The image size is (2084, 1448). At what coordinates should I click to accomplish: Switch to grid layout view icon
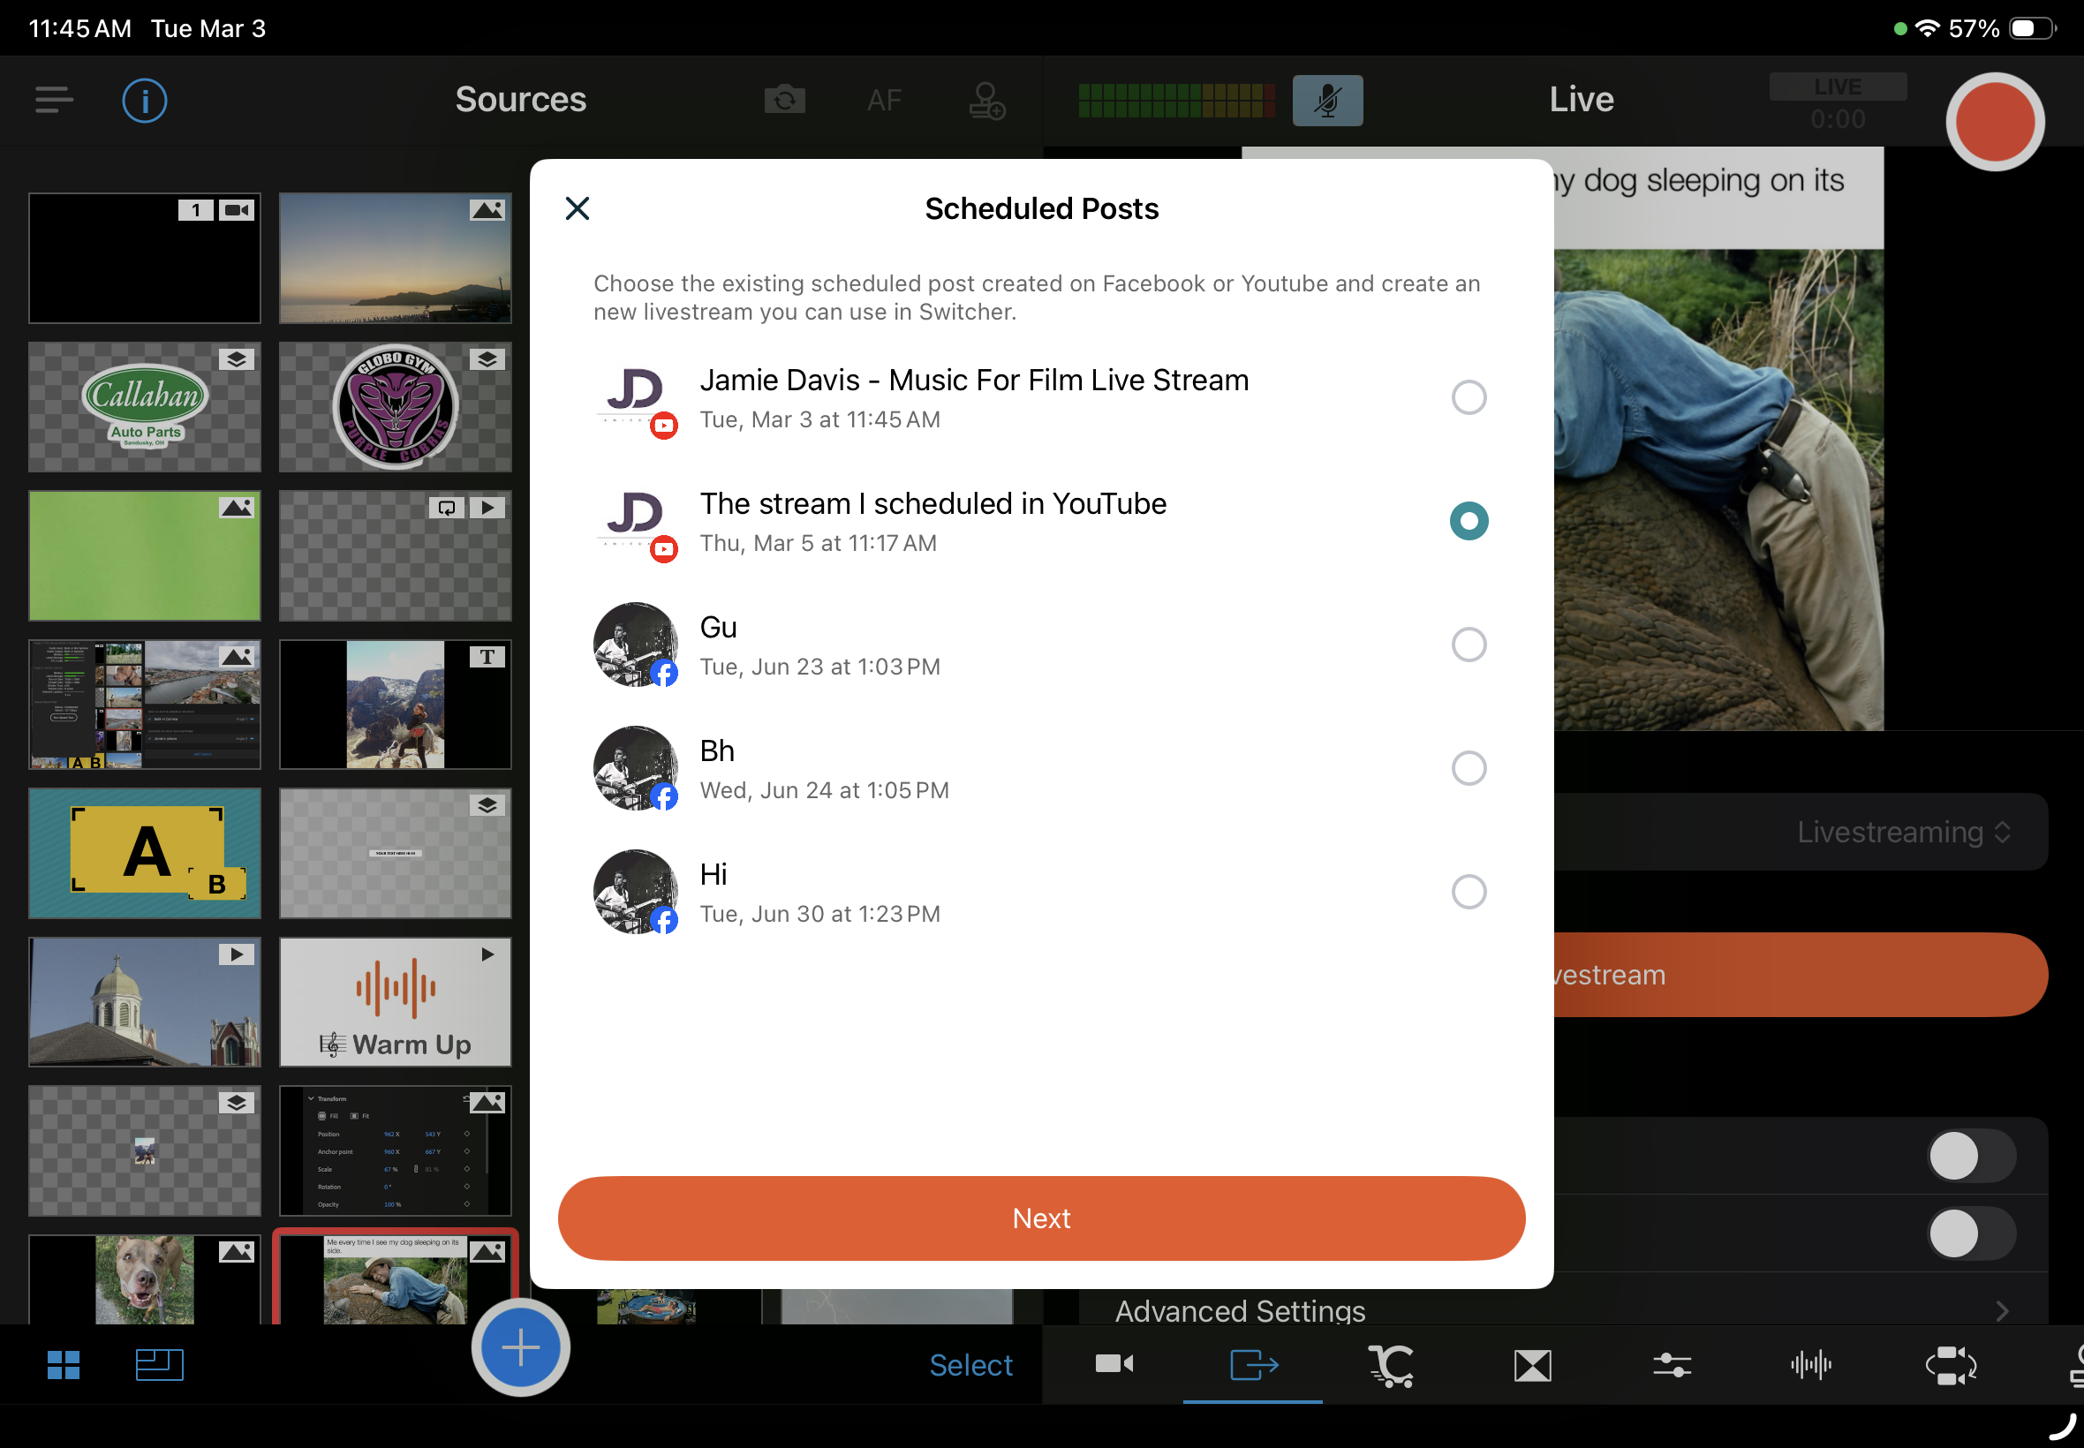pos(64,1364)
